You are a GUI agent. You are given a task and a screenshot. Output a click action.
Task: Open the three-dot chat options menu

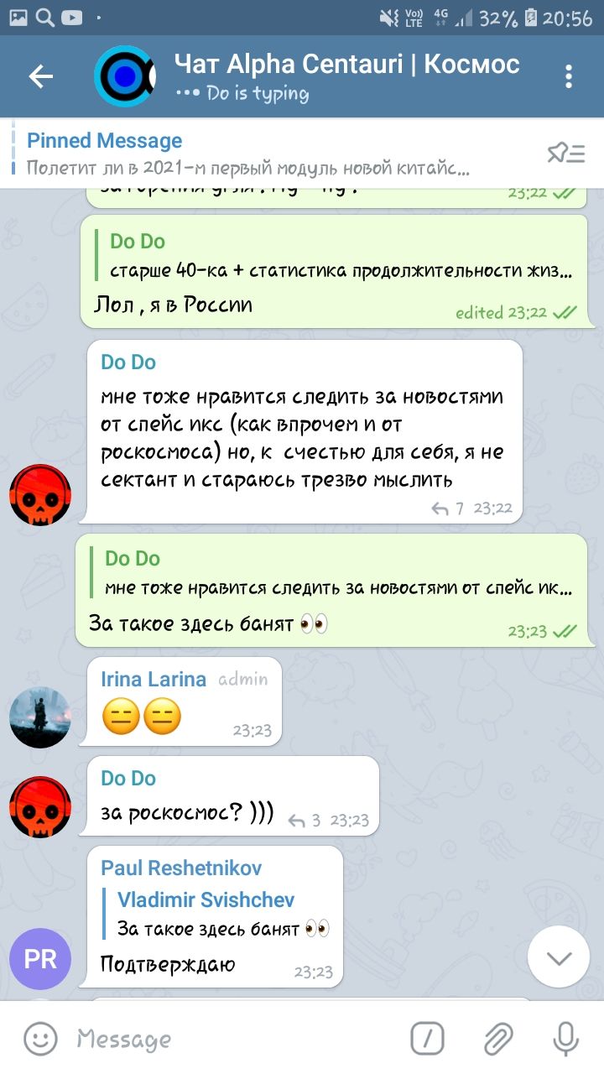[569, 77]
